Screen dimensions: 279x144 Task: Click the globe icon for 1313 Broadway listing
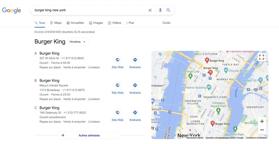point(117,85)
